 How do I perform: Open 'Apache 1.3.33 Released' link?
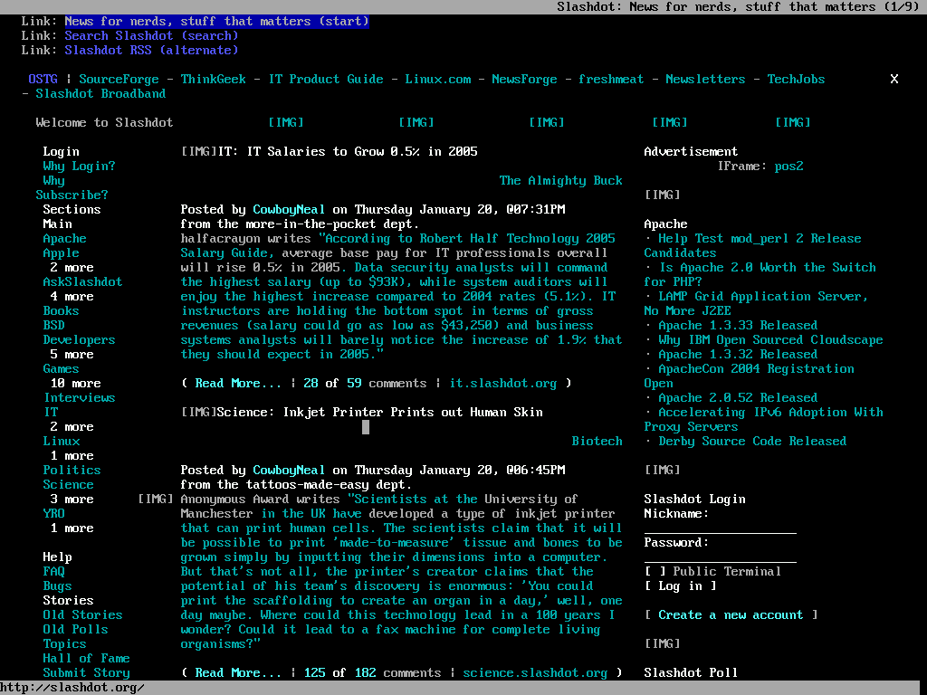pyautogui.click(x=738, y=326)
